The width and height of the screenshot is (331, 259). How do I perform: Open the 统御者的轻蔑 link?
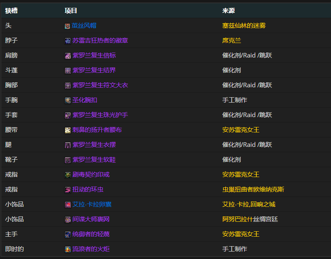click(x=91, y=234)
